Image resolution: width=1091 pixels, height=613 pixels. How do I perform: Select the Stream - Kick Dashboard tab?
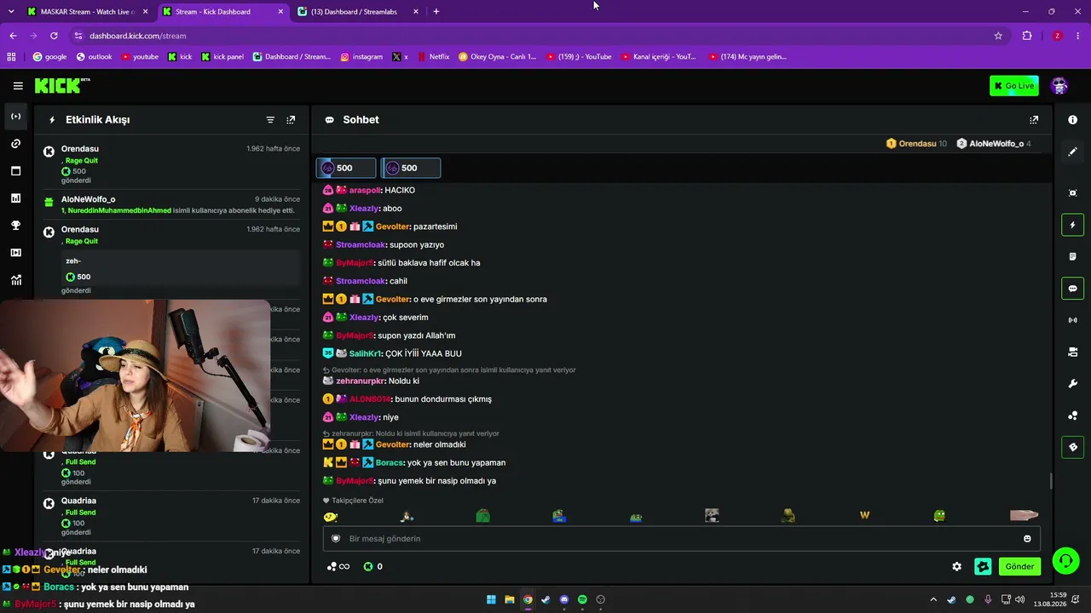223,12
